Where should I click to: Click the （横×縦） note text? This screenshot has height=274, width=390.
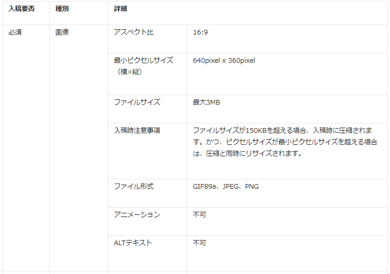point(128,72)
